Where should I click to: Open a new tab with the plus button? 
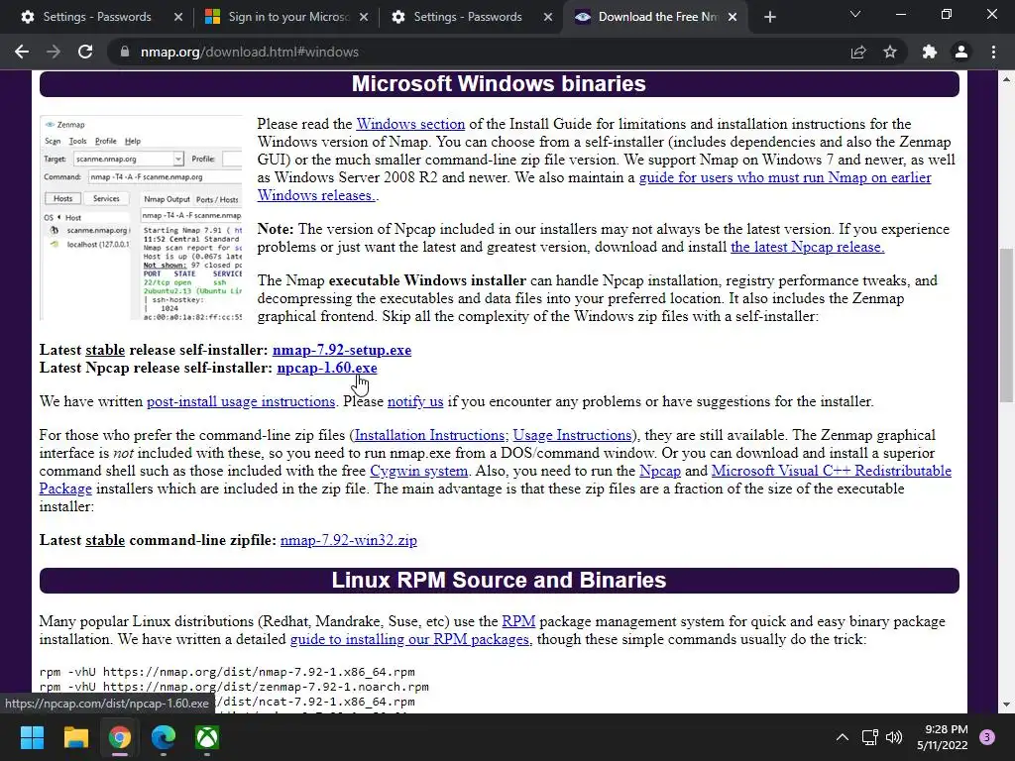pyautogui.click(x=769, y=18)
